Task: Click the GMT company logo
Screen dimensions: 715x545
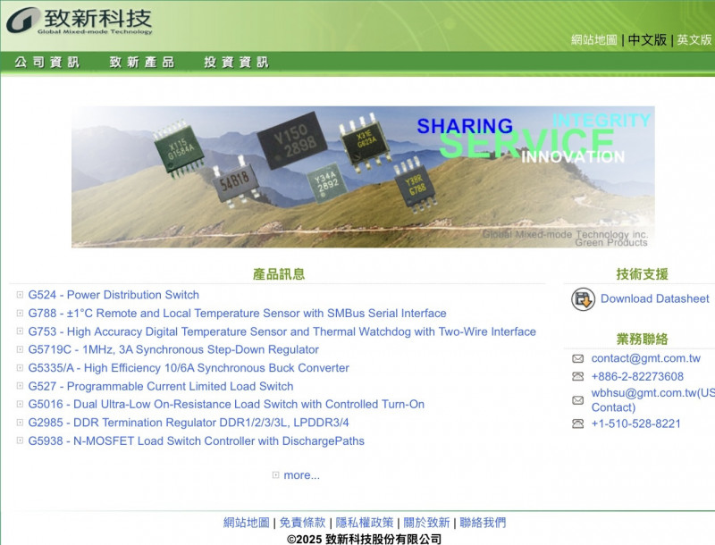Action: (80, 21)
